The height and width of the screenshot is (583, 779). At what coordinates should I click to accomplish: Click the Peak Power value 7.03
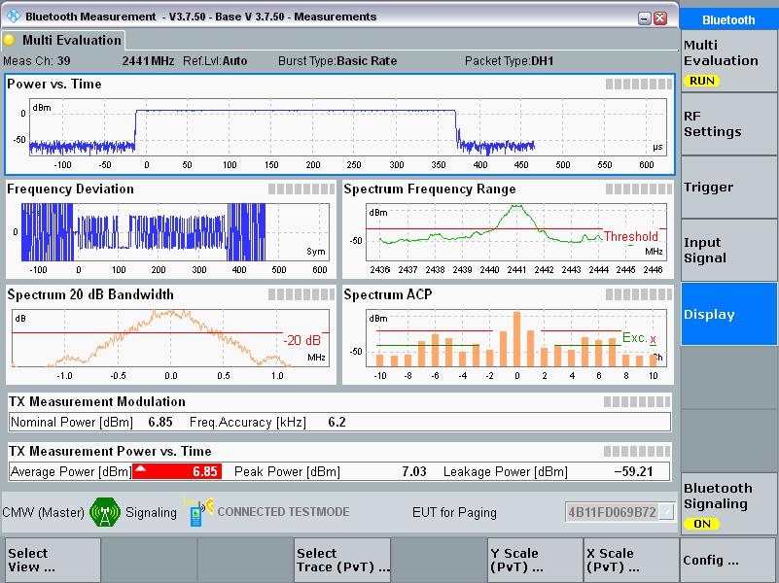click(x=414, y=471)
